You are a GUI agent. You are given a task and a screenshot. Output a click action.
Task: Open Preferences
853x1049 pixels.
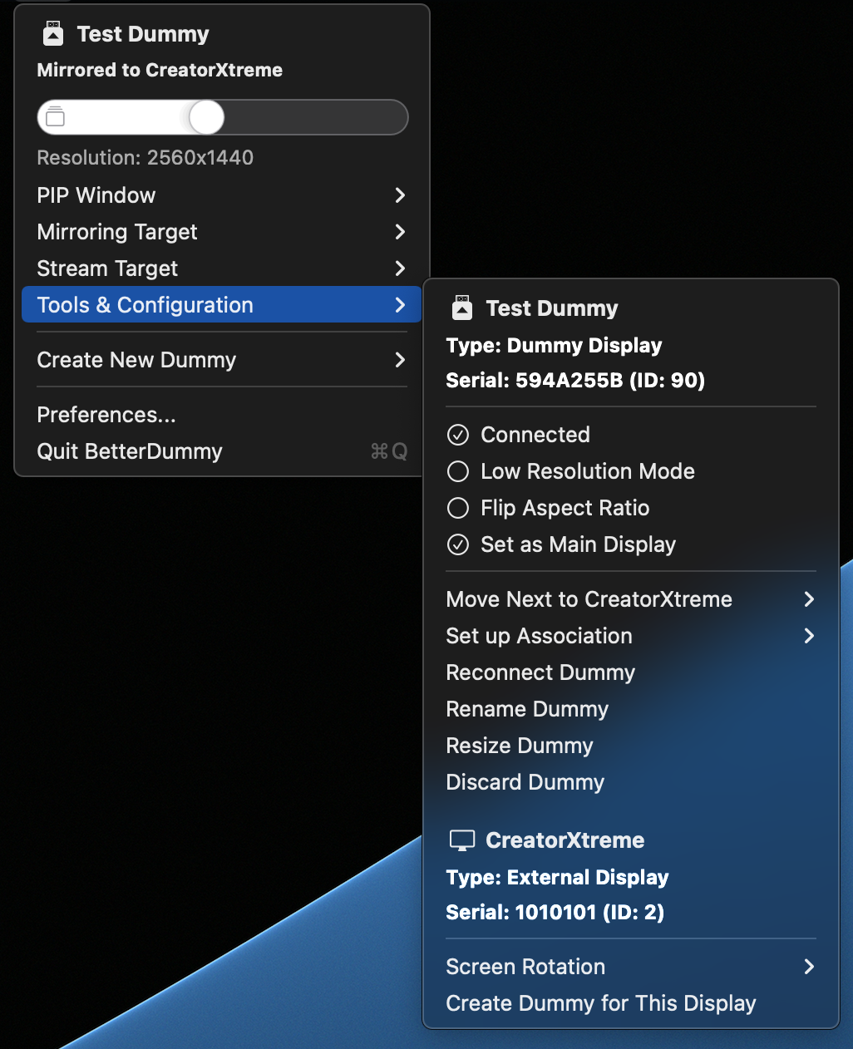[x=106, y=415]
